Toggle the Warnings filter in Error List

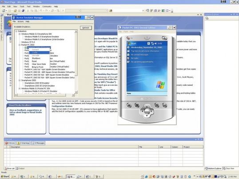coord(24,143)
